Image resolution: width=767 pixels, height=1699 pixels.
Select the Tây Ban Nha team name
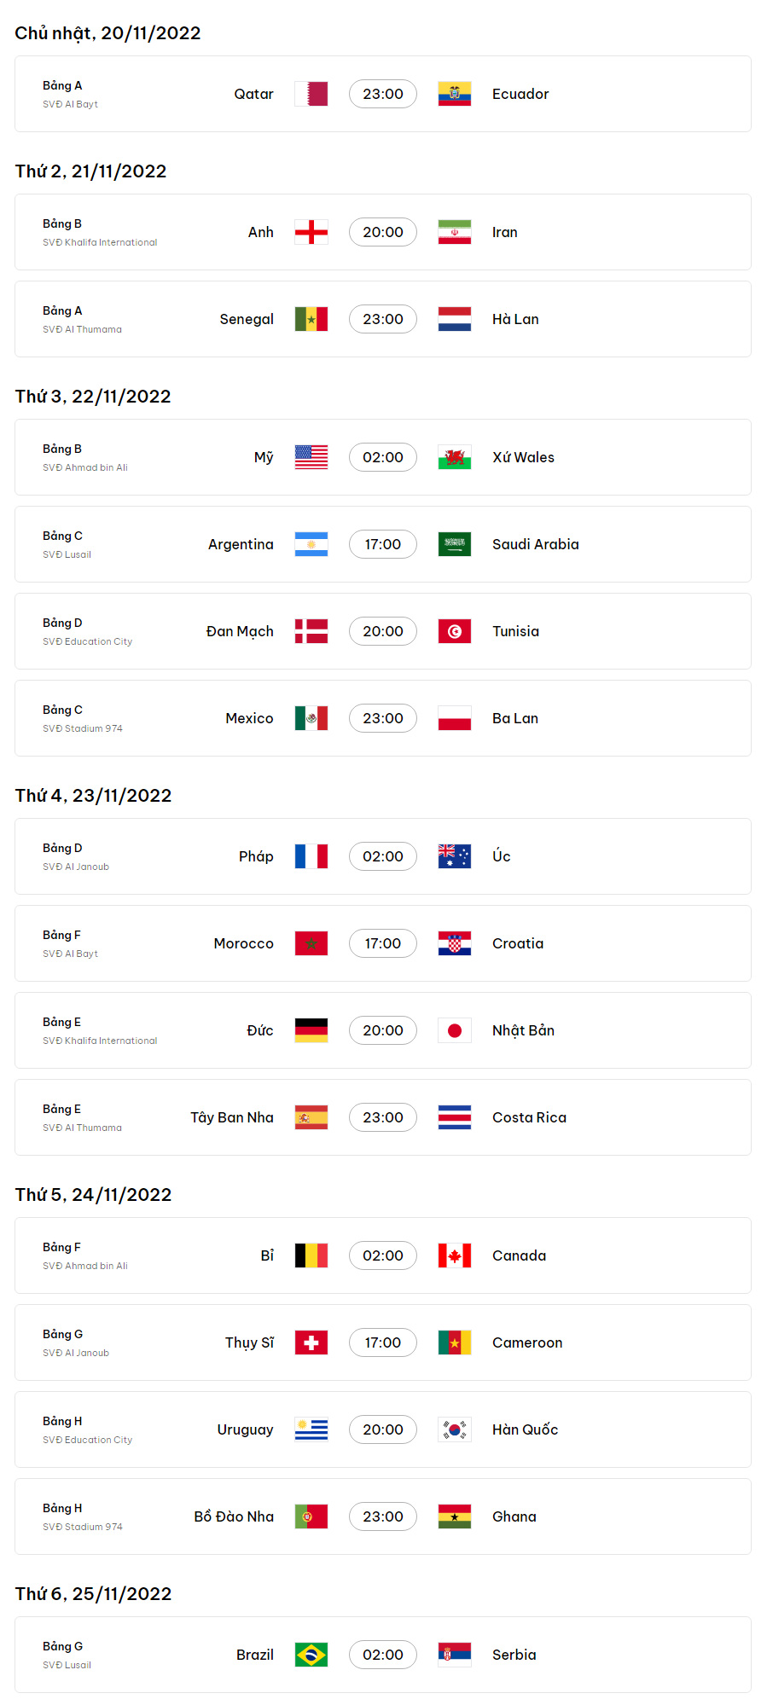(x=232, y=1117)
